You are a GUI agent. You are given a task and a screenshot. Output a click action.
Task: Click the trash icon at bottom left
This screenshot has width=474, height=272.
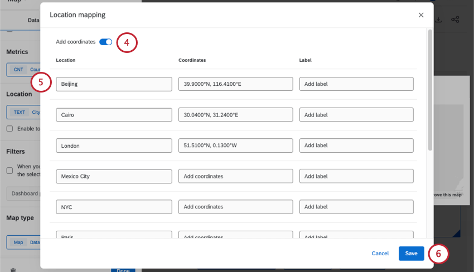click(x=13, y=270)
